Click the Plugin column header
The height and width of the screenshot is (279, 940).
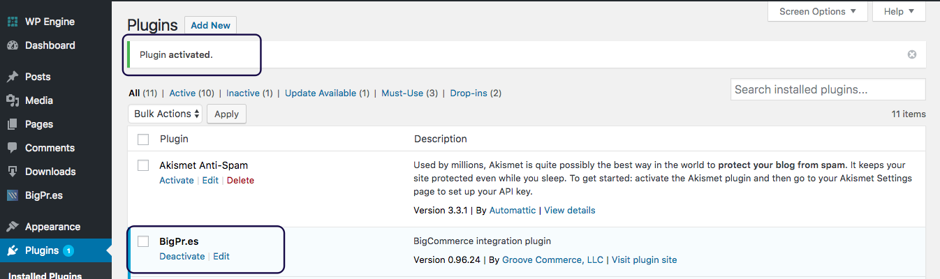[174, 139]
